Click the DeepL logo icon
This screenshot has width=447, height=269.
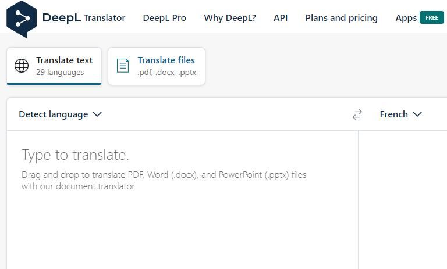22,19
